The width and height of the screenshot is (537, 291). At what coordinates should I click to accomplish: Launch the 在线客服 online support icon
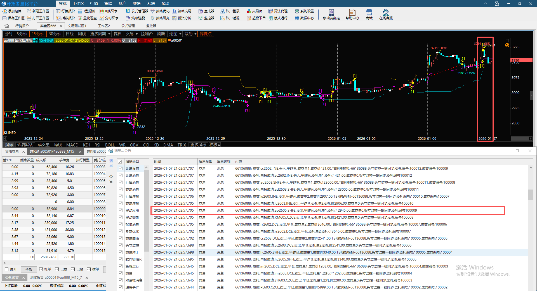point(386,13)
